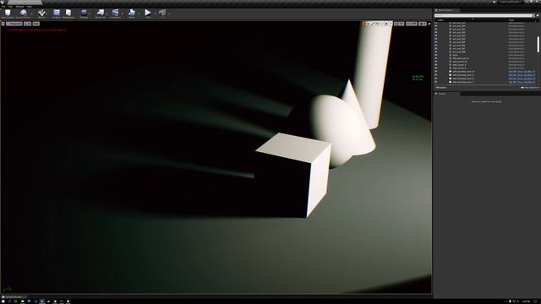
Task: Select the Details panel tab
Action: (x=446, y=94)
